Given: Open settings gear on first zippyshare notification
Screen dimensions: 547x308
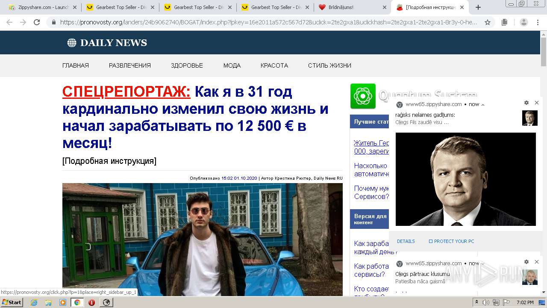Looking at the screenshot, I should [526, 103].
